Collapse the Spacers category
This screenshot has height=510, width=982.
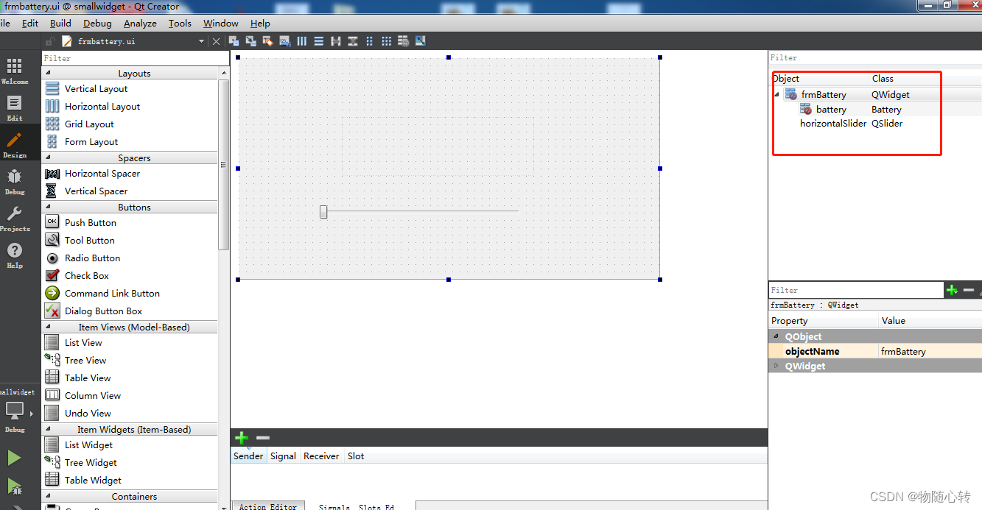coord(48,157)
